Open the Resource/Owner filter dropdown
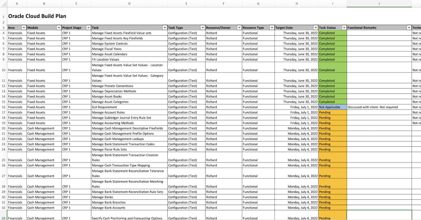The width and height of the screenshot is (421, 220). pyautogui.click(x=239, y=27)
